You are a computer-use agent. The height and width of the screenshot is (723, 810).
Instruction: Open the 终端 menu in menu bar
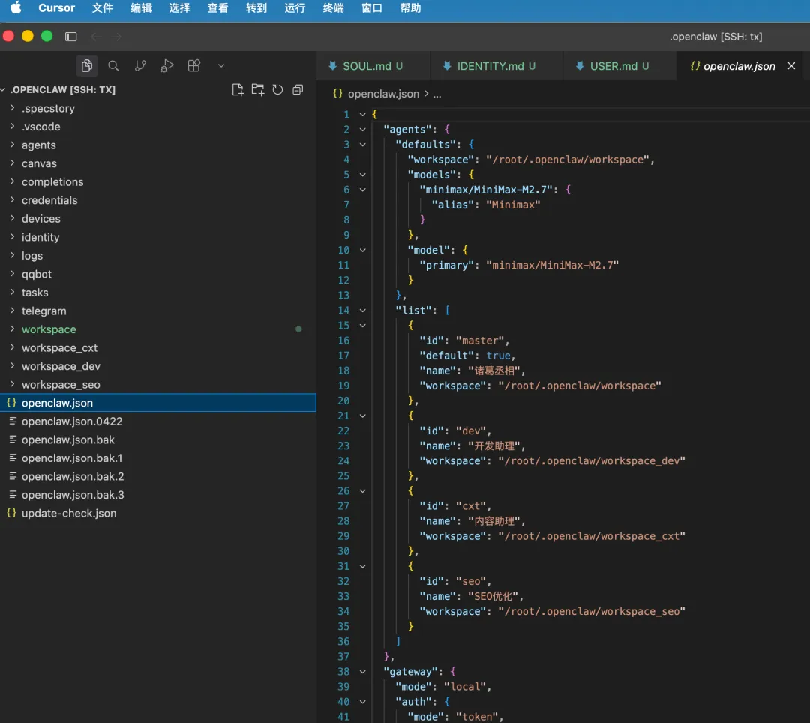tap(333, 8)
